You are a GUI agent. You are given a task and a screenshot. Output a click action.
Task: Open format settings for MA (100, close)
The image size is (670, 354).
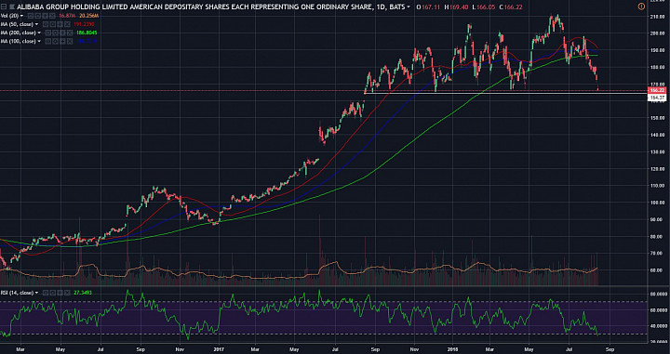[x=55, y=42]
